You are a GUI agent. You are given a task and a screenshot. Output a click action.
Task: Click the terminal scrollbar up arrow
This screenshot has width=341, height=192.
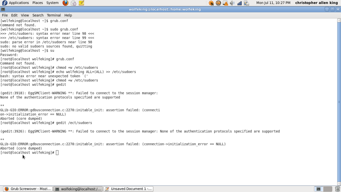point(339,20)
